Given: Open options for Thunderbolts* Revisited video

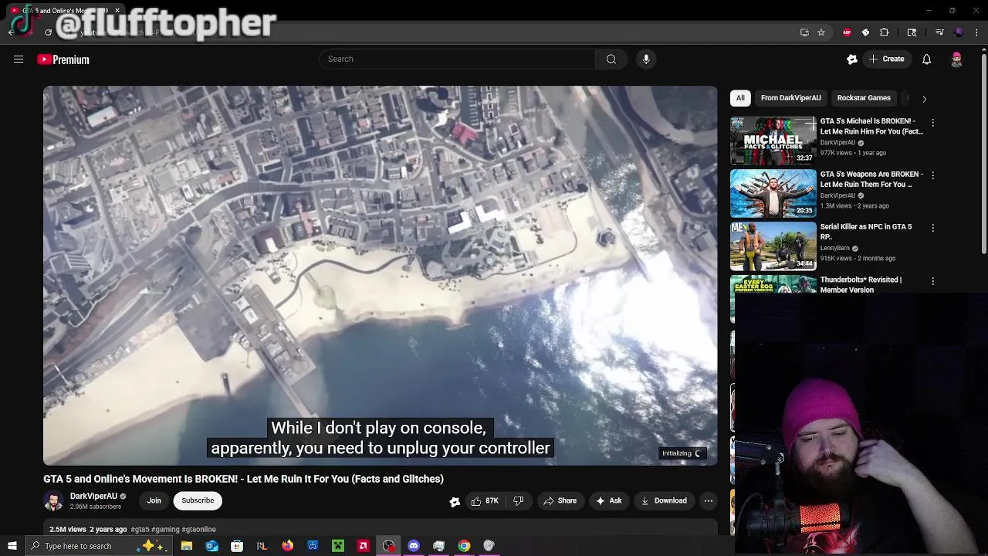Looking at the screenshot, I should click(932, 281).
